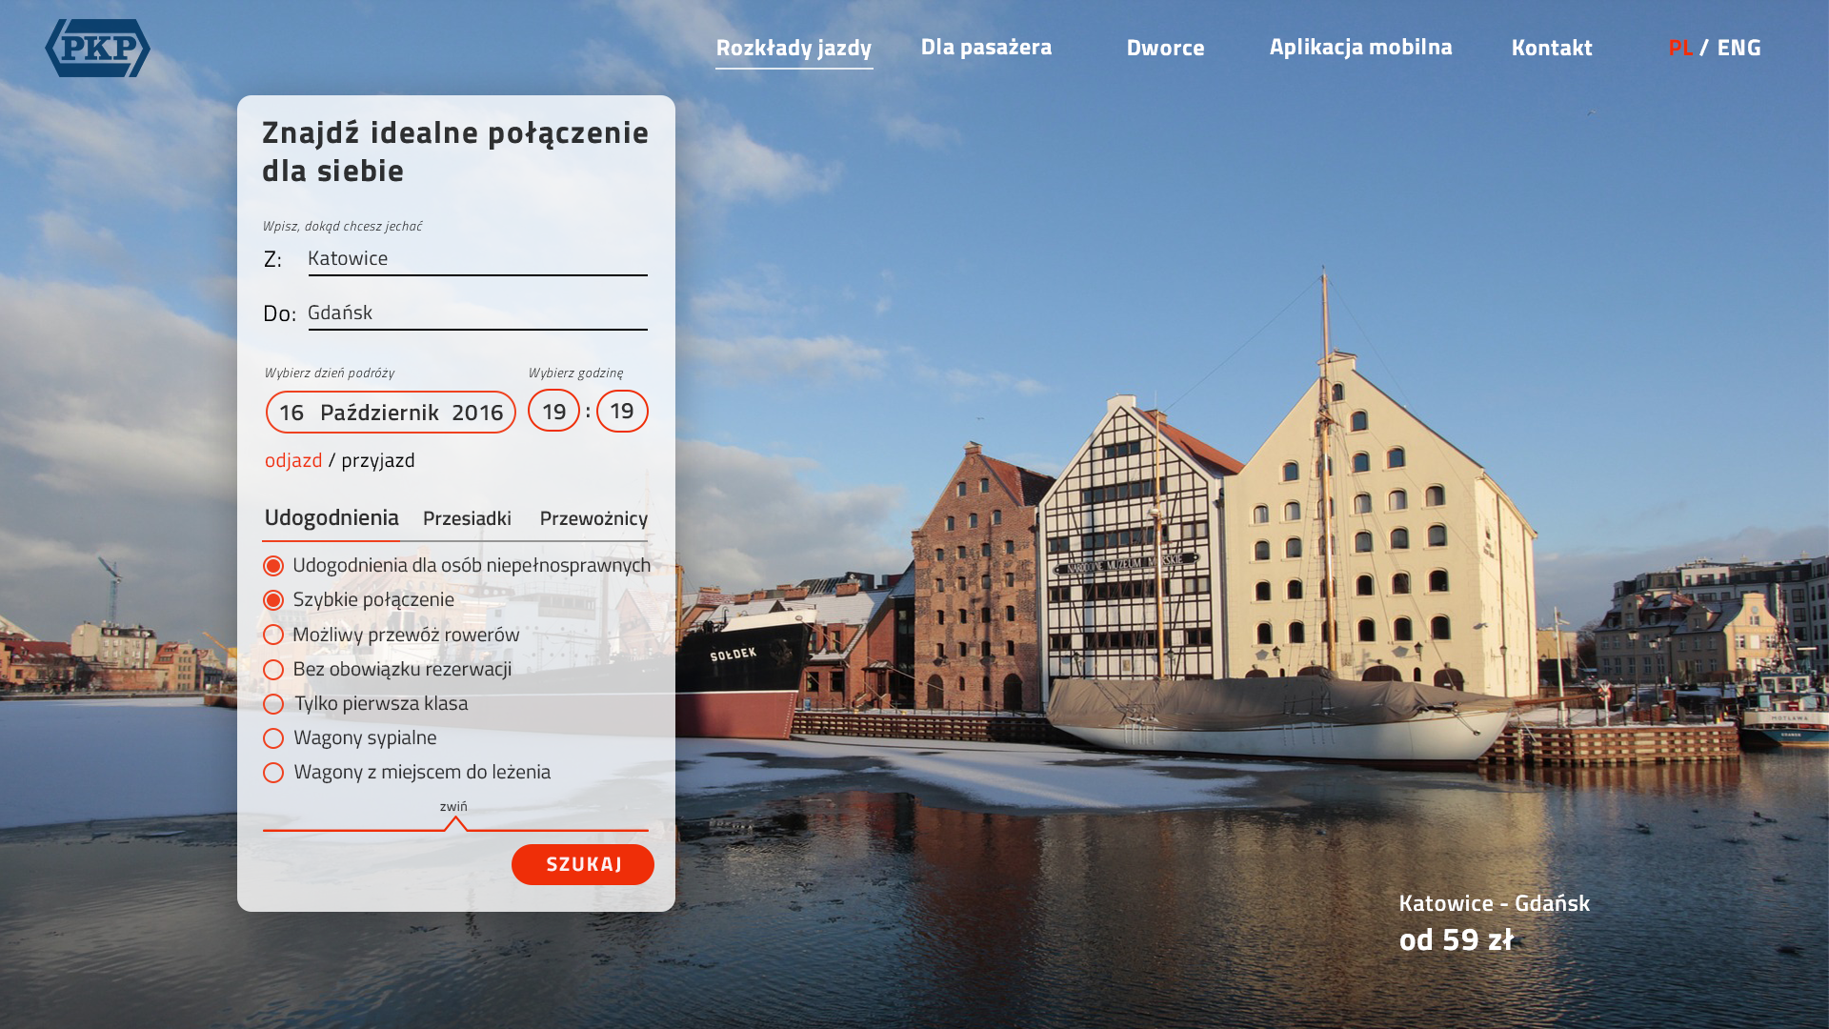The height and width of the screenshot is (1029, 1829).
Task: Open the minutes selector field
Action: pyautogui.click(x=622, y=411)
